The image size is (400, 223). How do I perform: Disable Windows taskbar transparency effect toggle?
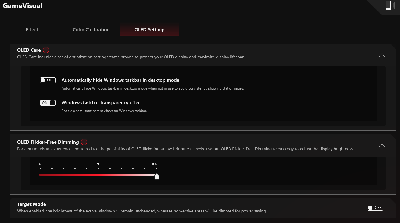pyautogui.click(x=48, y=103)
